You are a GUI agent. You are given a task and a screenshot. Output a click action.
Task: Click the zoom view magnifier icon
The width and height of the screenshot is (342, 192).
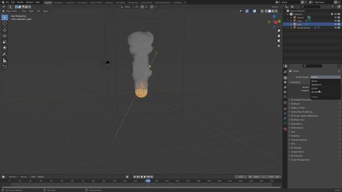279,31
